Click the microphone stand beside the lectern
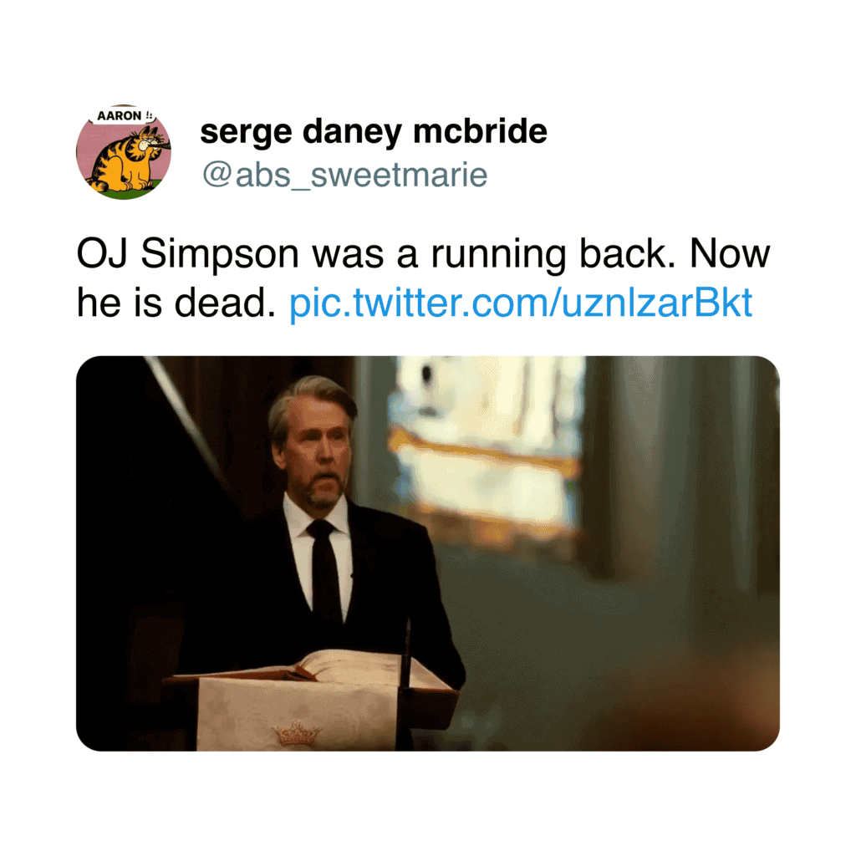This screenshot has width=856, height=856. pos(405,682)
